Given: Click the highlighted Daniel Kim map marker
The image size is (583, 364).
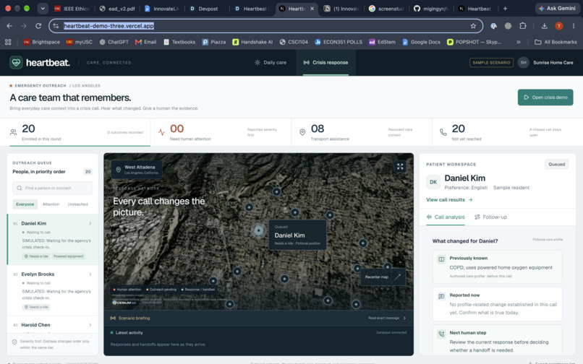Looking at the screenshot, I should pyautogui.click(x=258, y=230).
